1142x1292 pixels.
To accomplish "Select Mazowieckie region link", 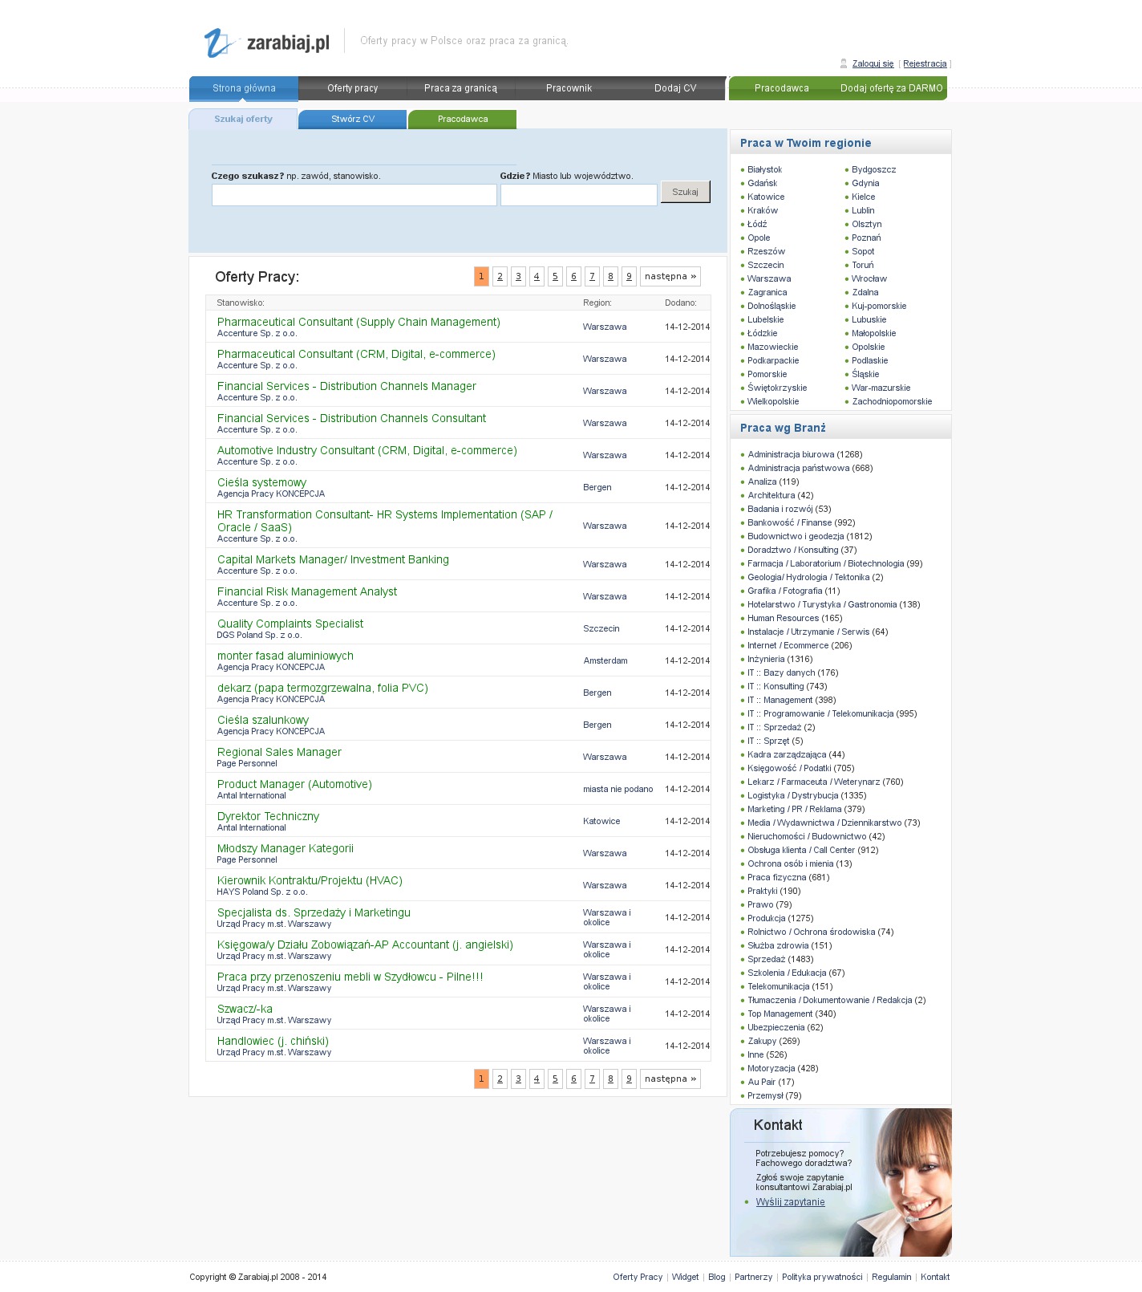I will 772,347.
